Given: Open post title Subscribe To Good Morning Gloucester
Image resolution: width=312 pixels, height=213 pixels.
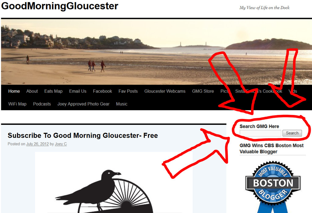Looking at the screenshot, I should (x=83, y=135).
